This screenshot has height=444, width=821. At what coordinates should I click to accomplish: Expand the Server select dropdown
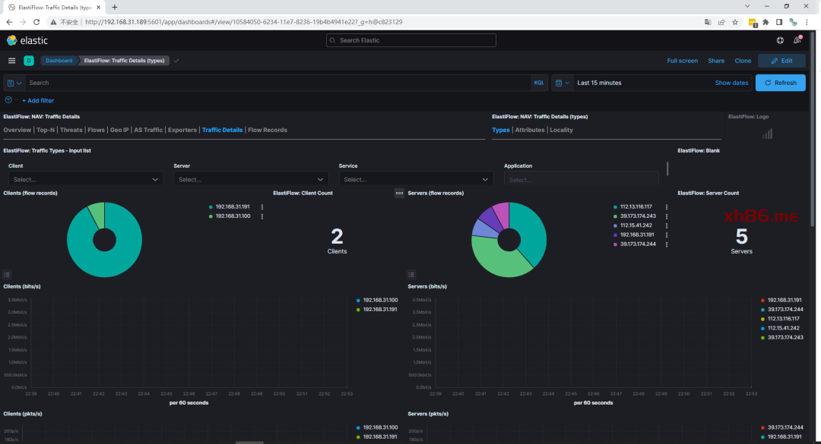251,180
